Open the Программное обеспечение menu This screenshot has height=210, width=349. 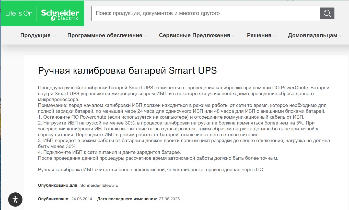tap(105, 35)
